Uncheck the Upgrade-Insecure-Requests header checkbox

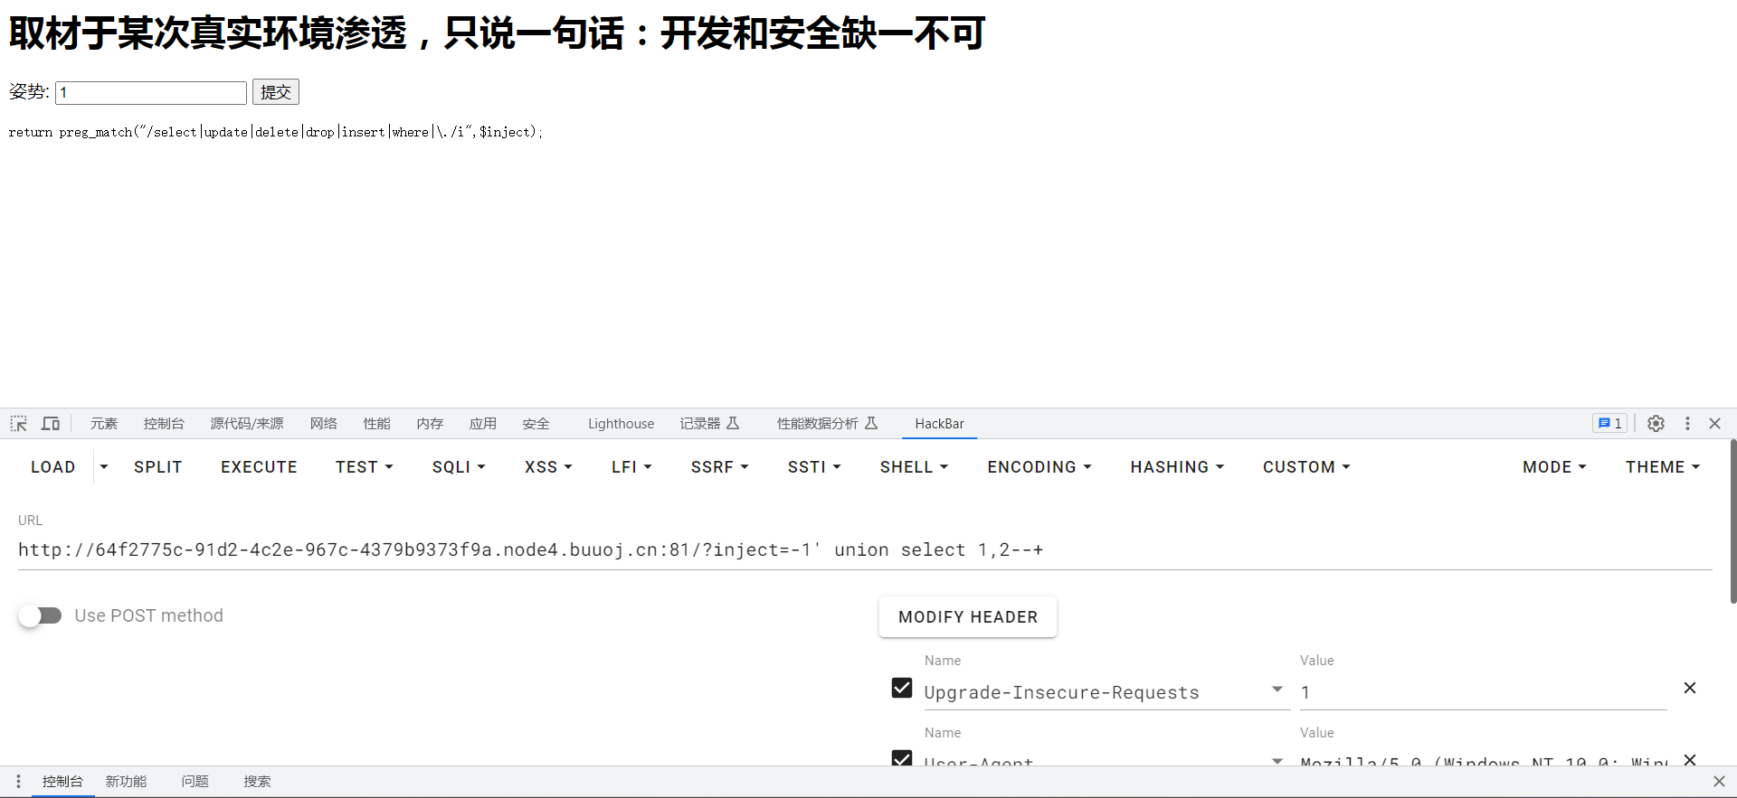pos(902,688)
